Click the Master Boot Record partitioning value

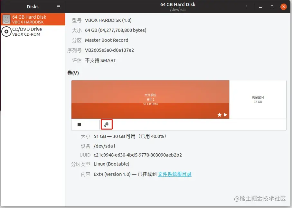107,40
